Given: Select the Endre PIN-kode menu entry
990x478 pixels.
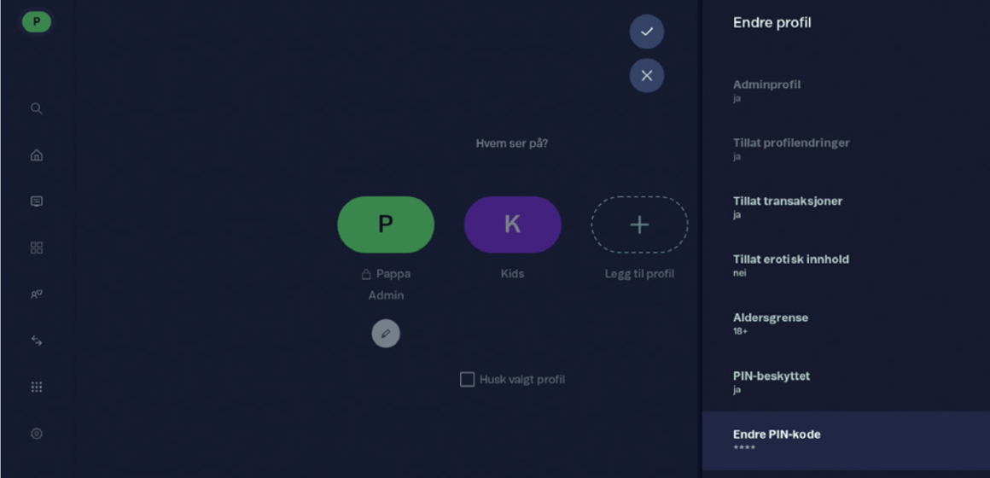Looking at the screenshot, I should pyautogui.click(x=846, y=440).
